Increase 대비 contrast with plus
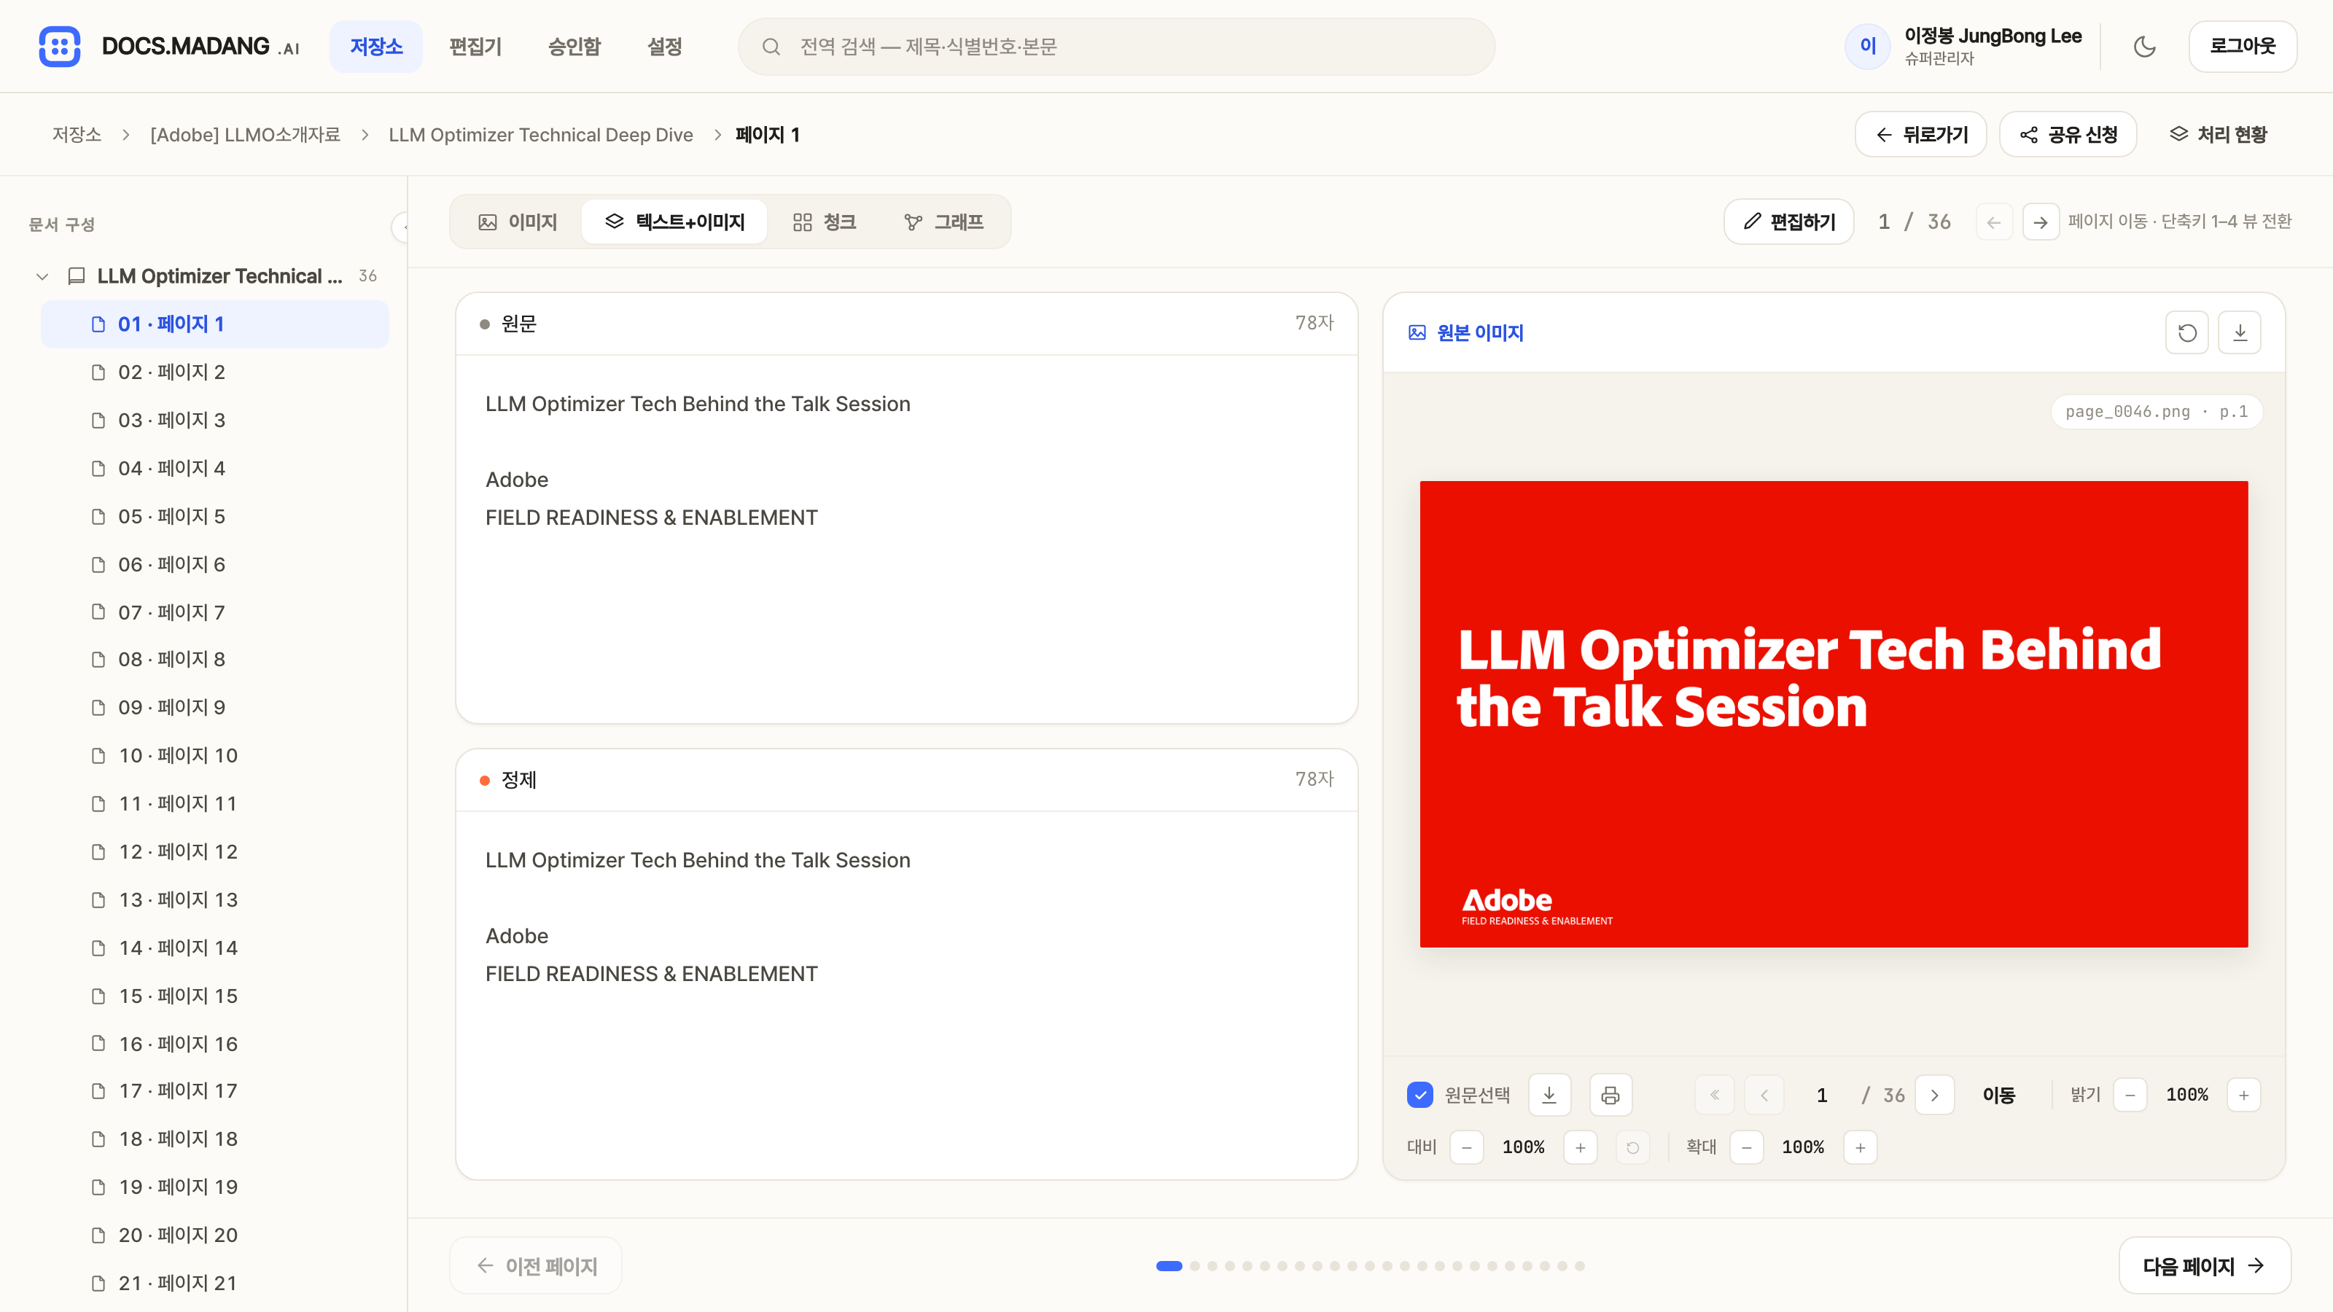The width and height of the screenshot is (2333, 1312). (x=1581, y=1148)
